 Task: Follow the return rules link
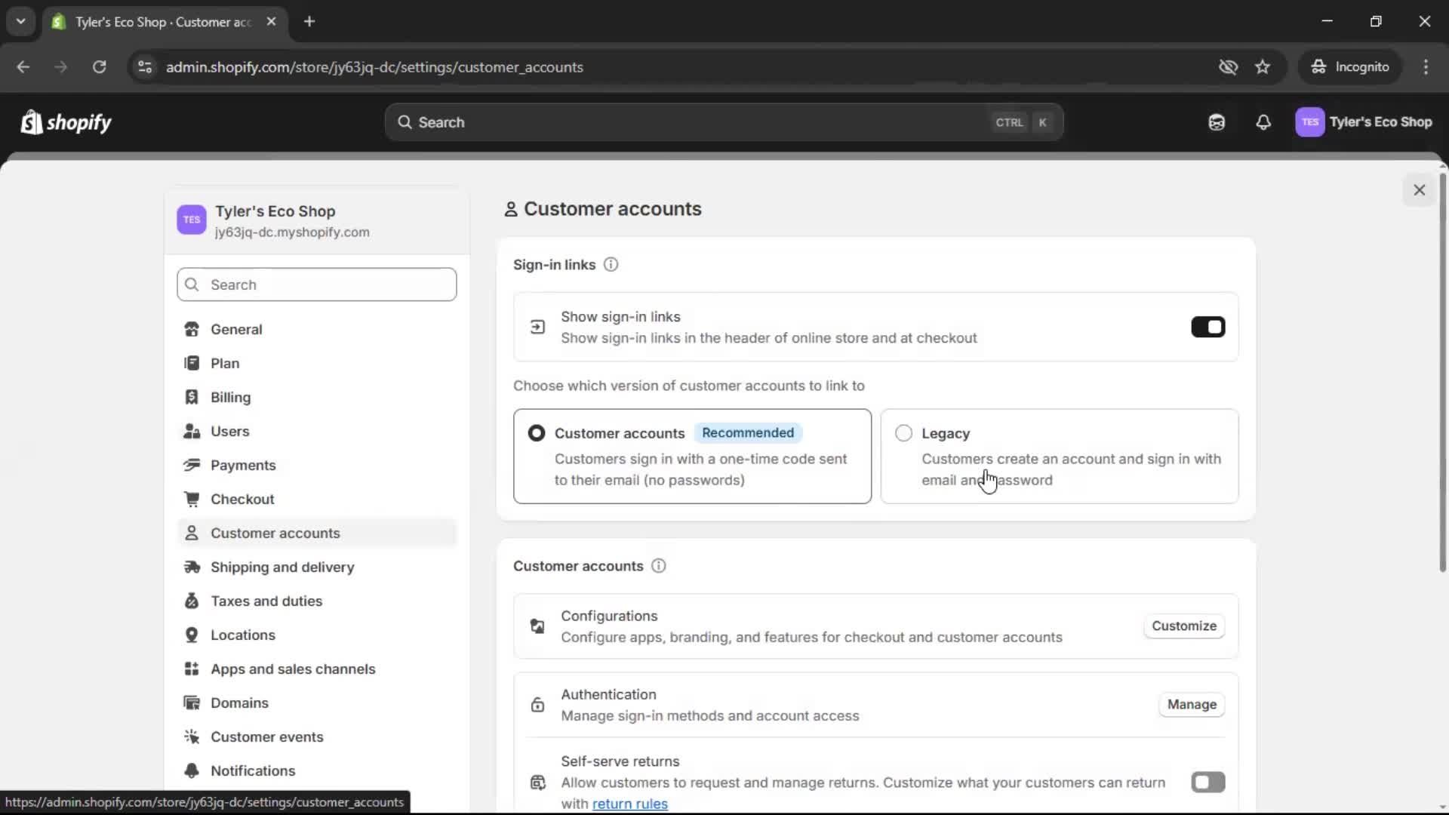point(629,804)
